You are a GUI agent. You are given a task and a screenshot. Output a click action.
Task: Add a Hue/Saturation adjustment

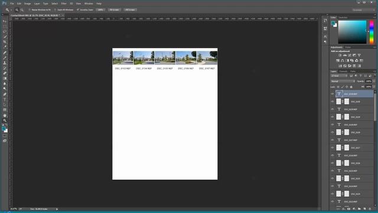point(338,60)
